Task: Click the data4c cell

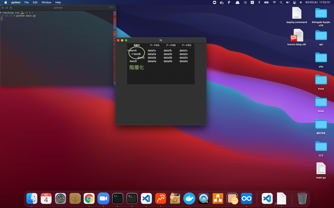Action: [x=183, y=61]
